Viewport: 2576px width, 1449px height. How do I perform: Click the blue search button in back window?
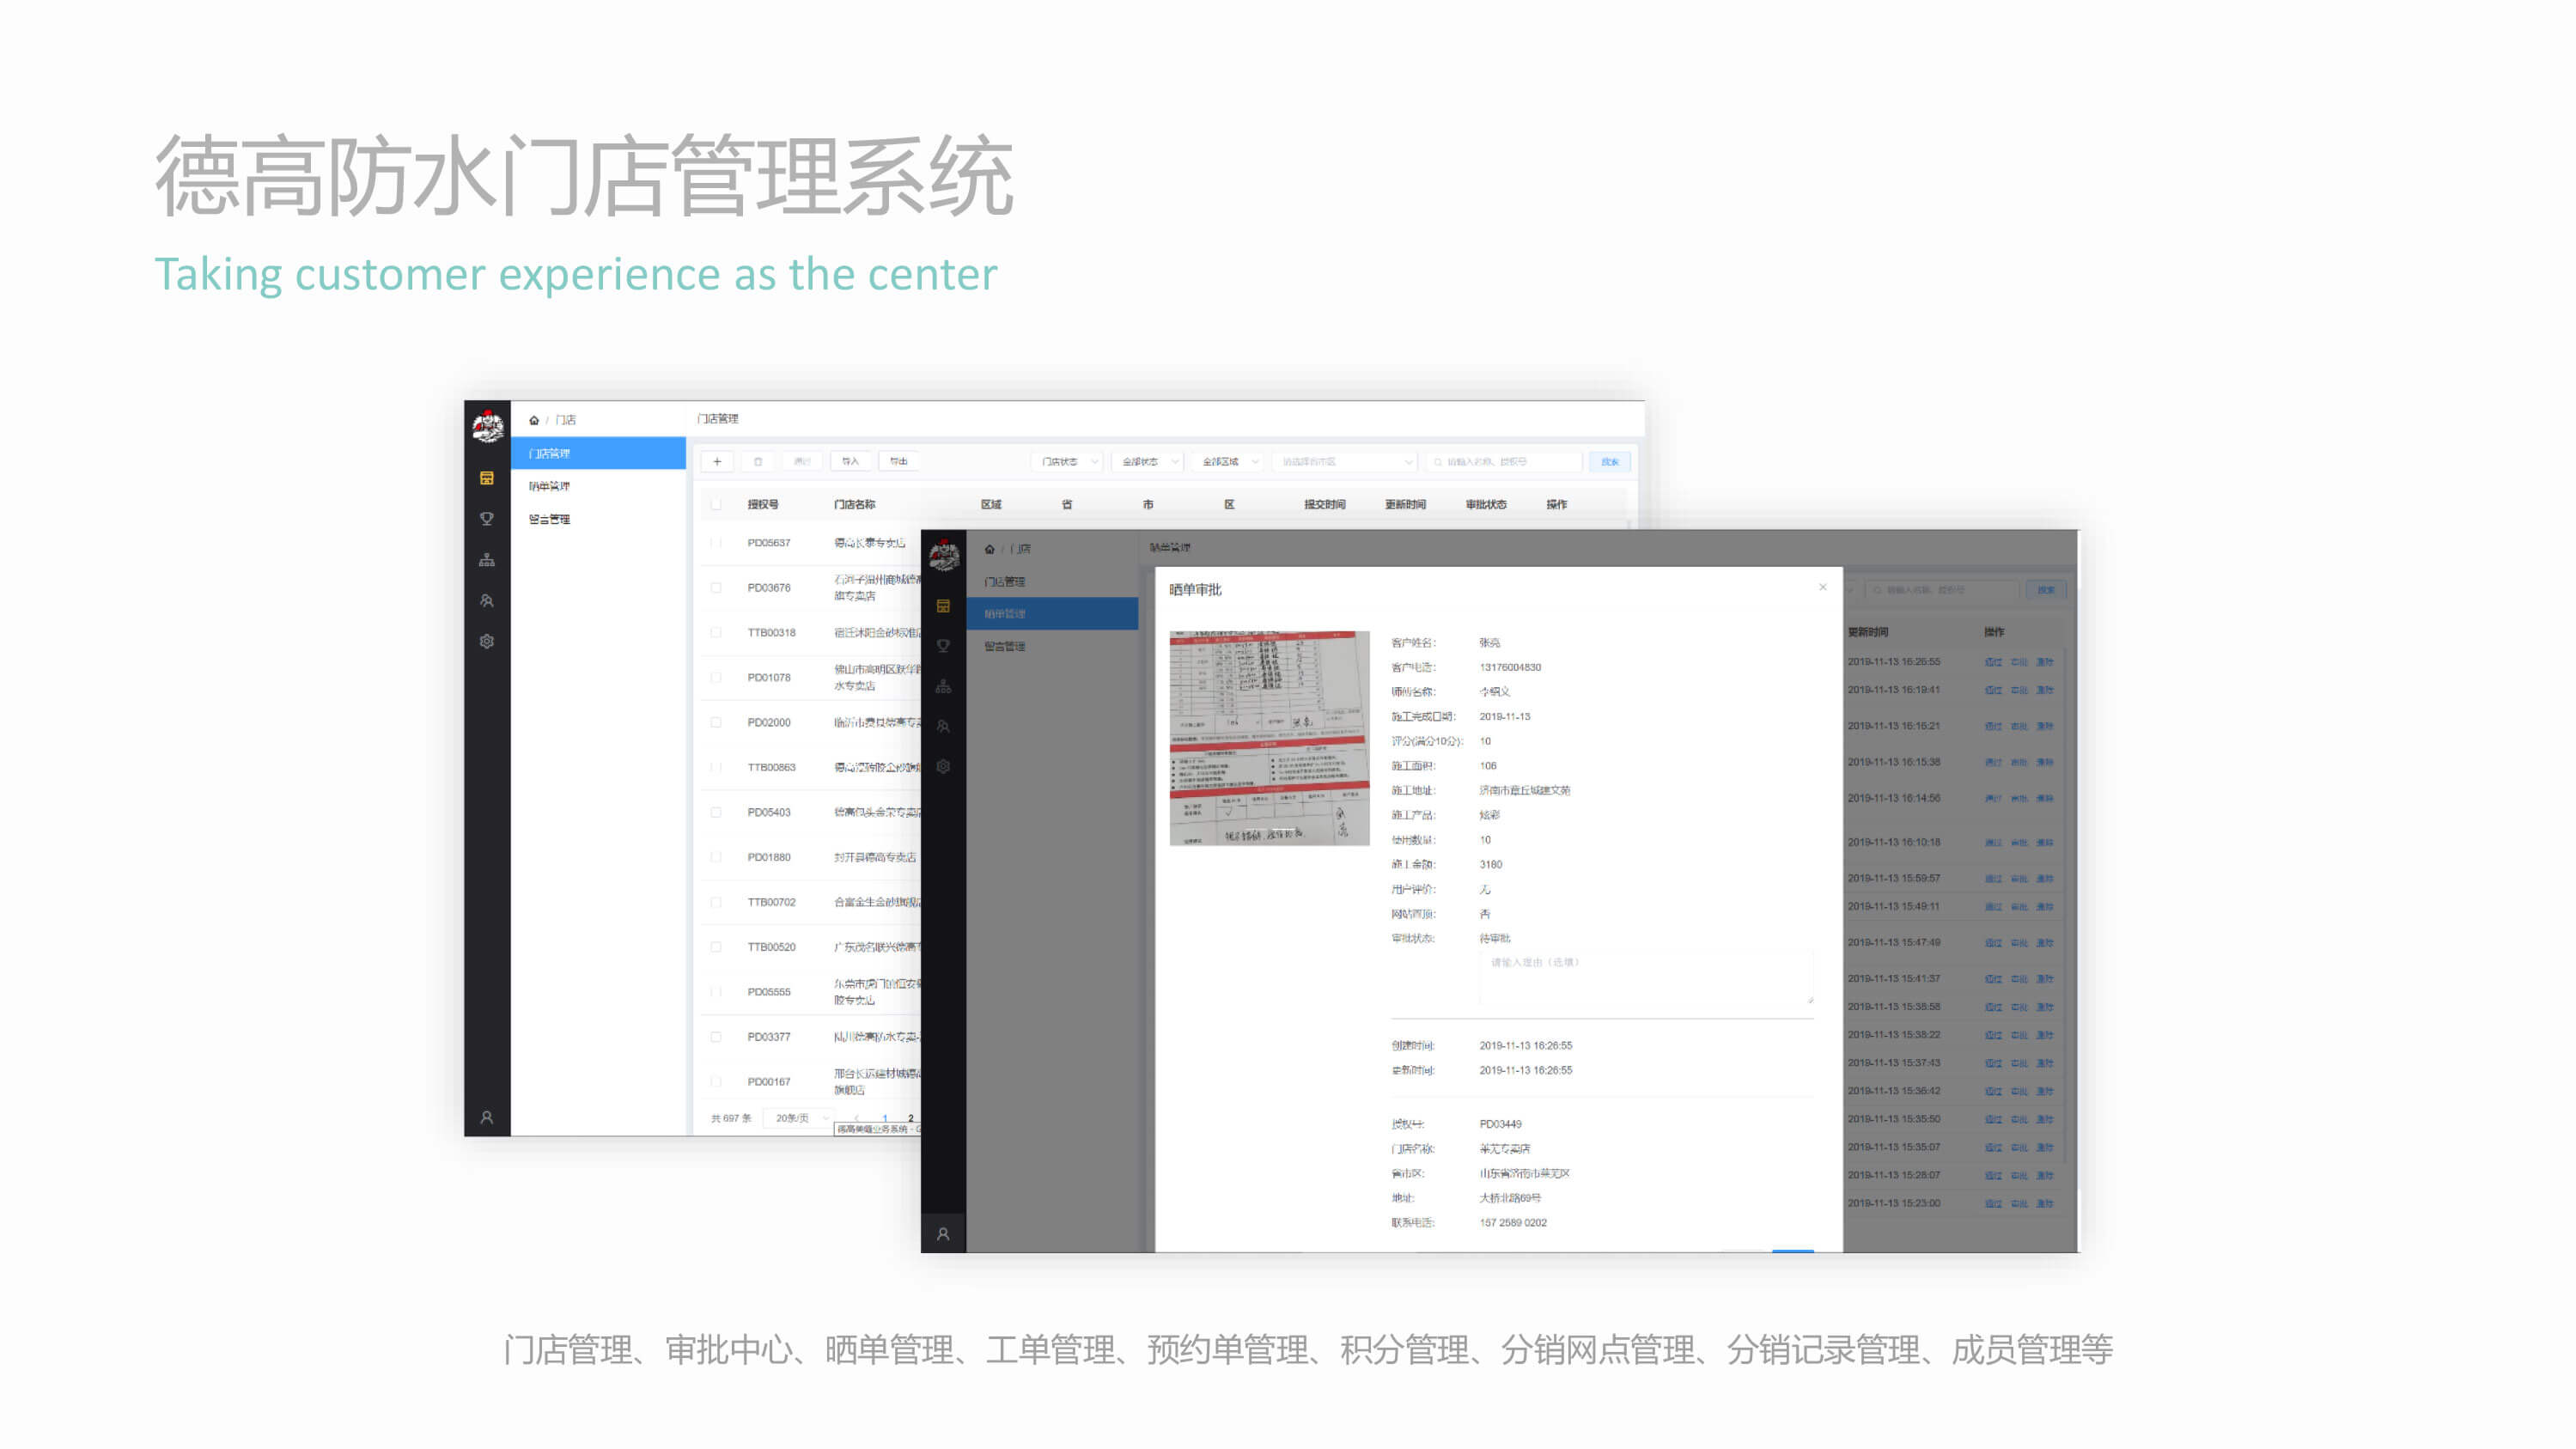pyautogui.click(x=1610, y=462)
